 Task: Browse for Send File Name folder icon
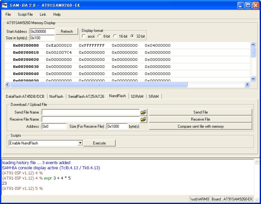143,112
